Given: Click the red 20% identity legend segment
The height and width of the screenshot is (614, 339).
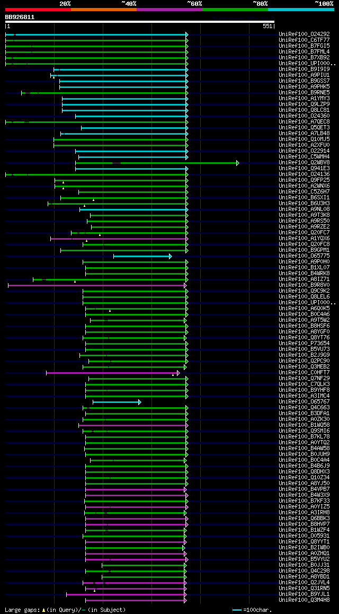Looking at the screenshot, I should point(38,9).
